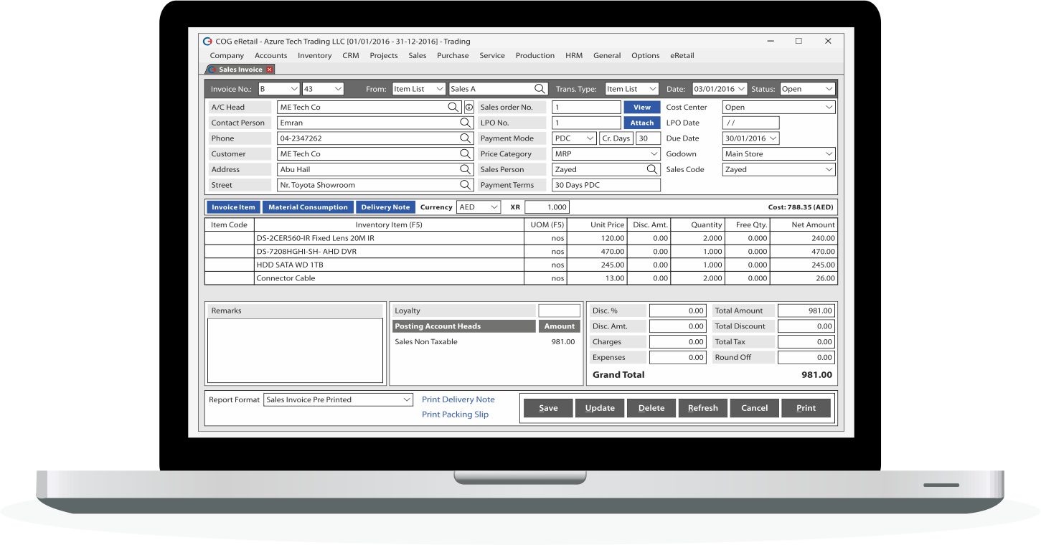Open the A/C Head lookup search icon

click(454, 107)
